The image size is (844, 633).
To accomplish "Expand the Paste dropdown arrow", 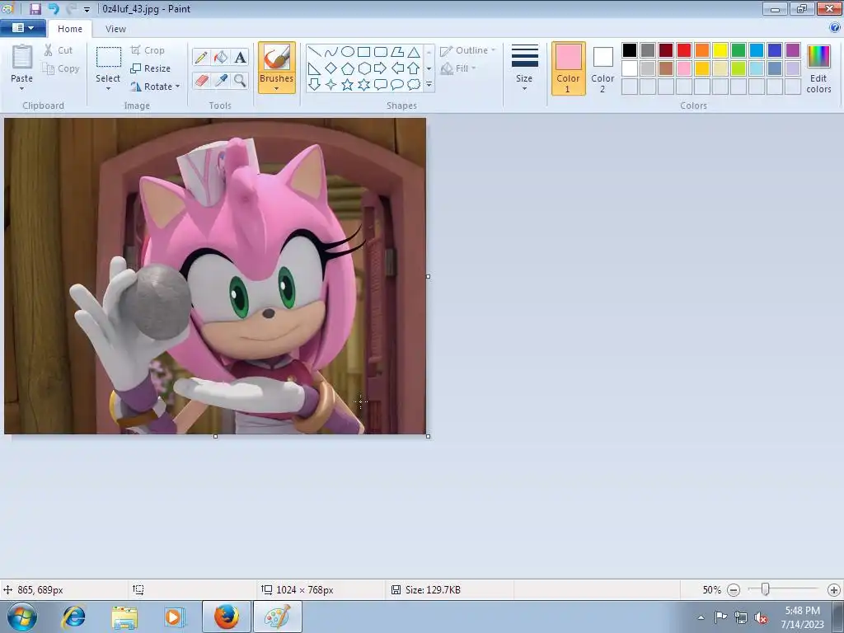I will 22,88.
